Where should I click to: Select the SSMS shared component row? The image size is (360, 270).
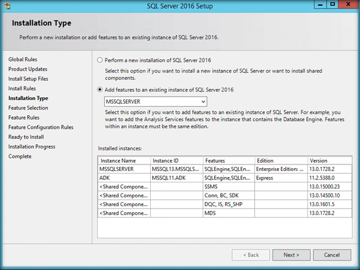225,187
